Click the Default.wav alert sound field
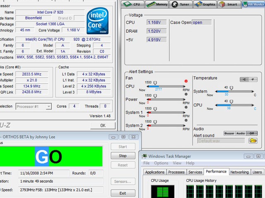 pyautogui.click(x=221, y=141)
